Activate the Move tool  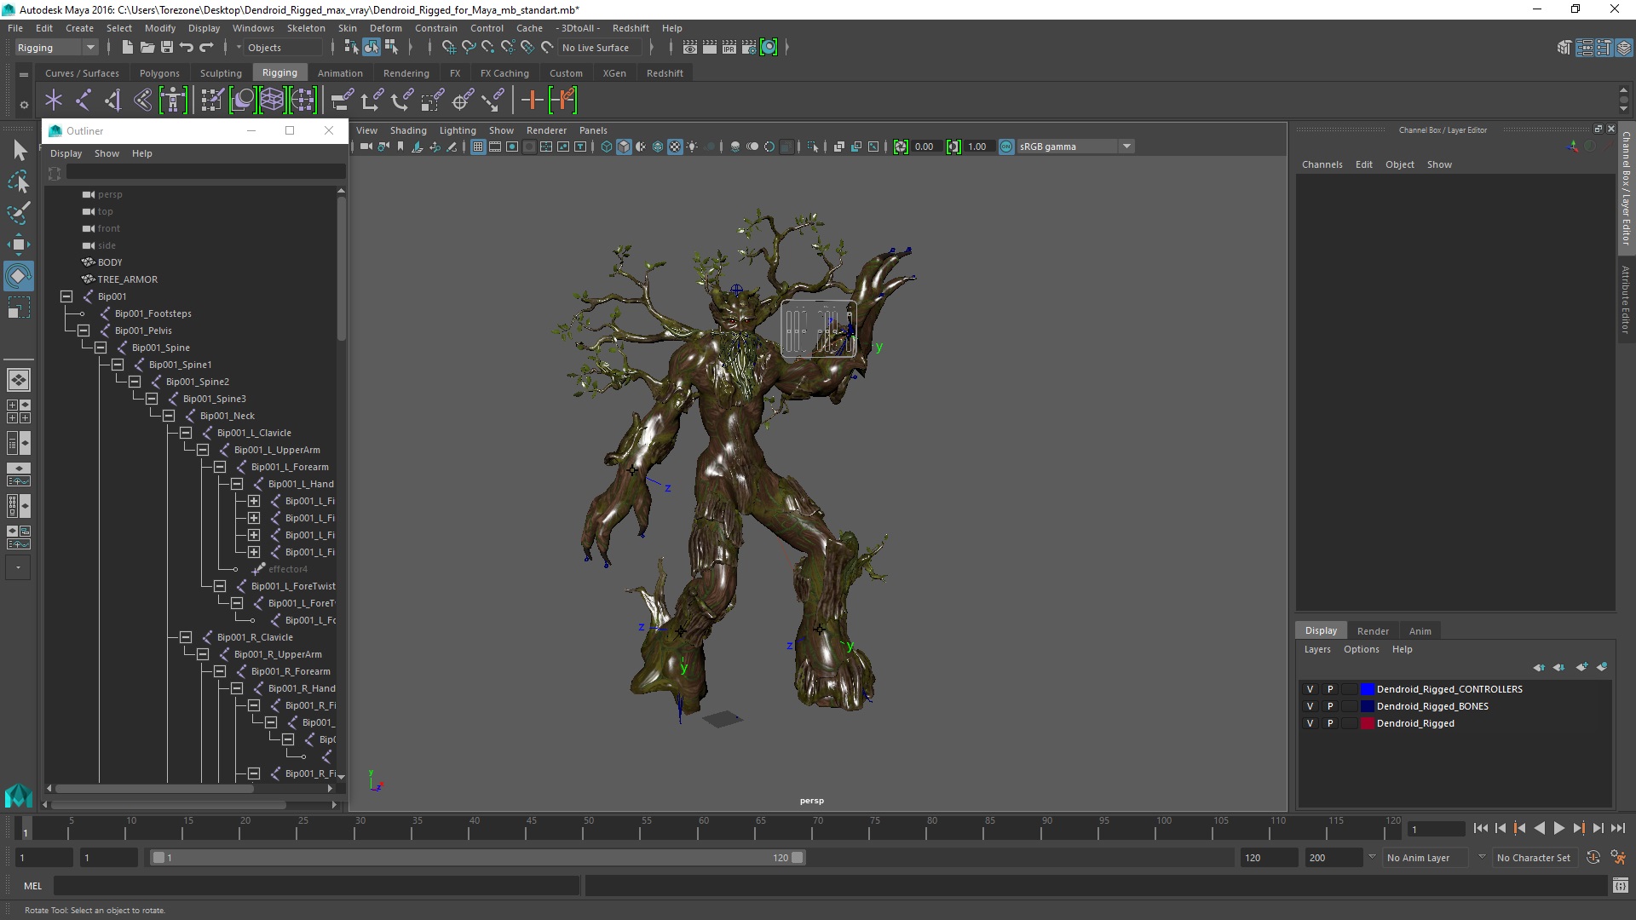(19, 244)
